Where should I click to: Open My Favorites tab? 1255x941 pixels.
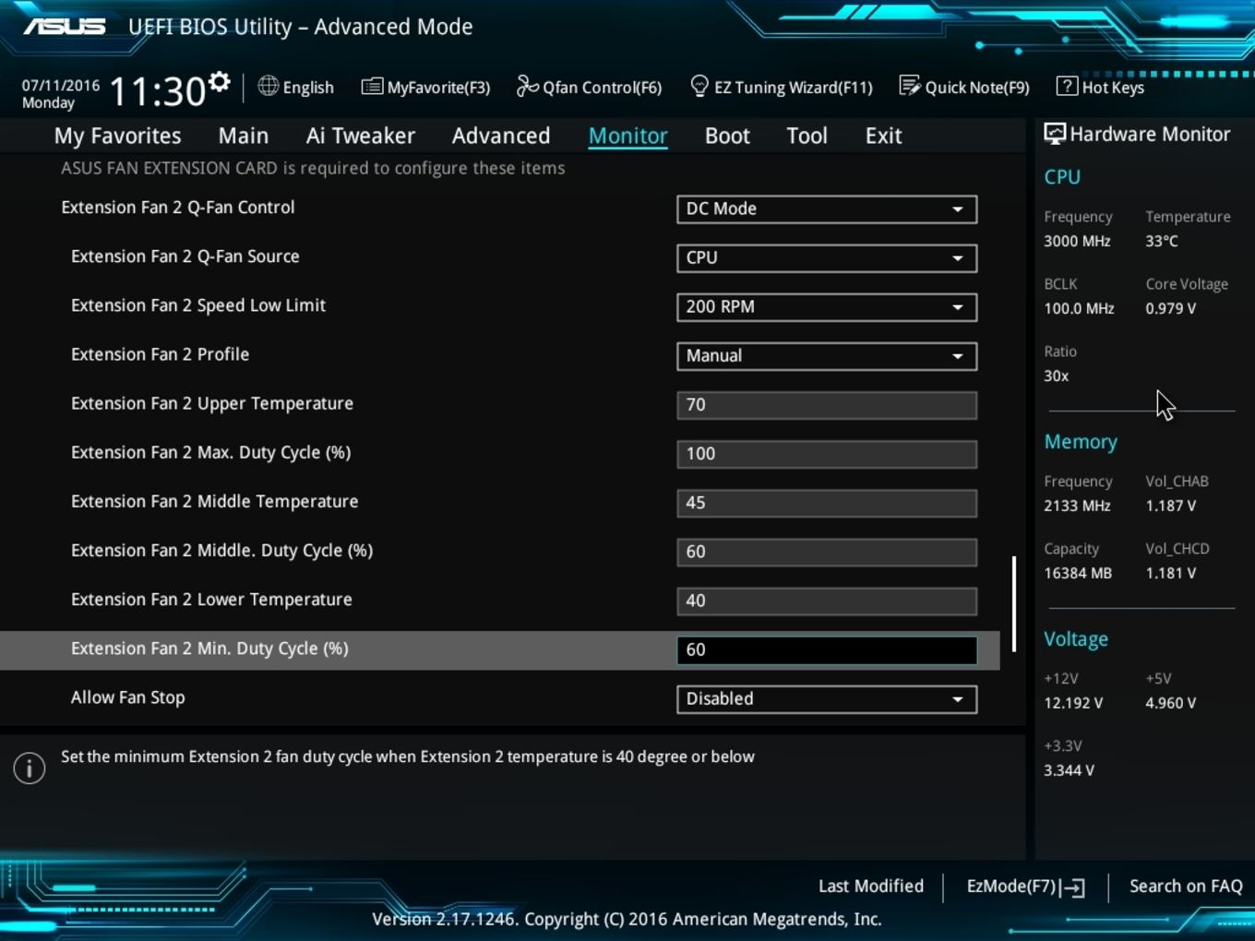click(118, 136)
